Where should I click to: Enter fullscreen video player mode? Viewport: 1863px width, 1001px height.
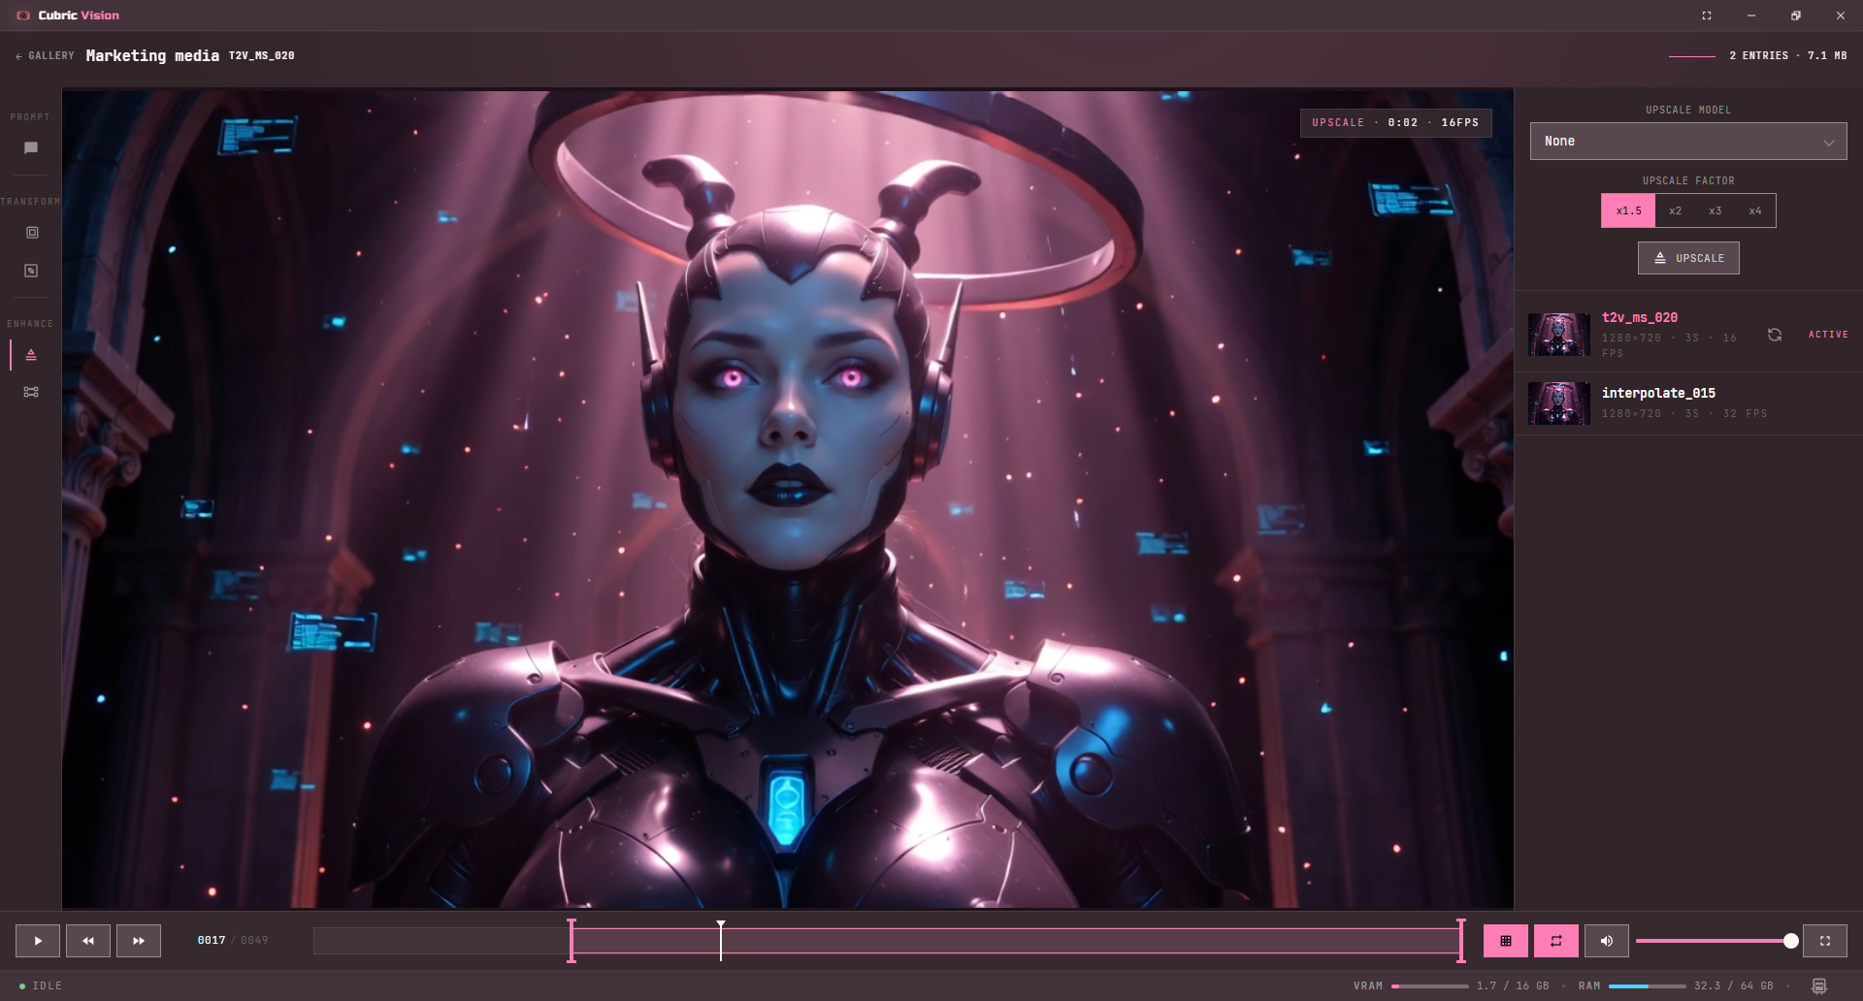(1825, 941)
